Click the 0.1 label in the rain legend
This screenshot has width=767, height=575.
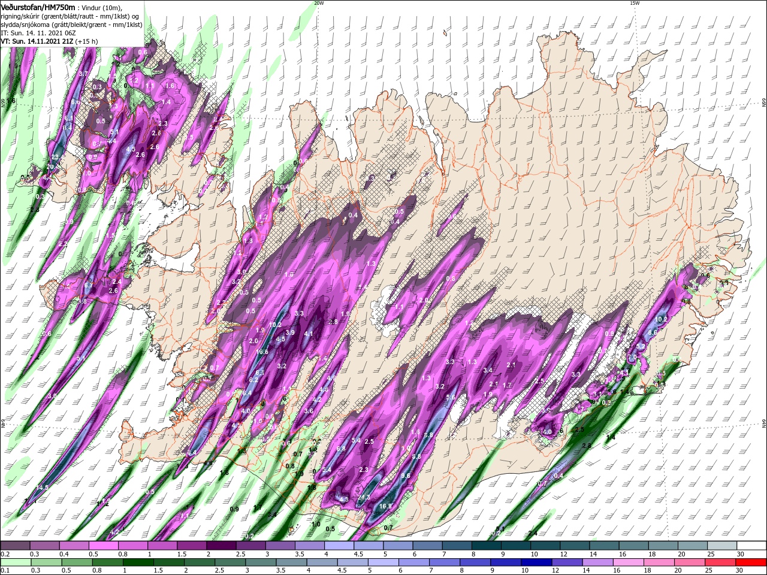pyautogui.click(x=5, y=571)
